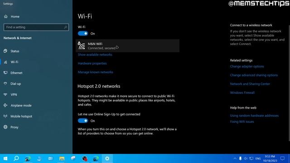Click the red and black circular taskbar app
This screenshot has height=163, width=290.
[x=85, y=158]
